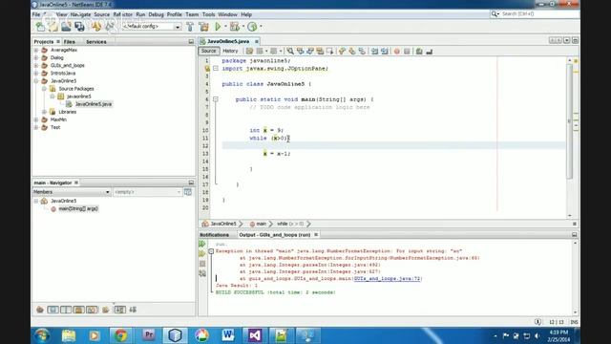
Task: Open the GUIs_and_loops.java:72 stack trace link
Action: [x=388, y=278]
